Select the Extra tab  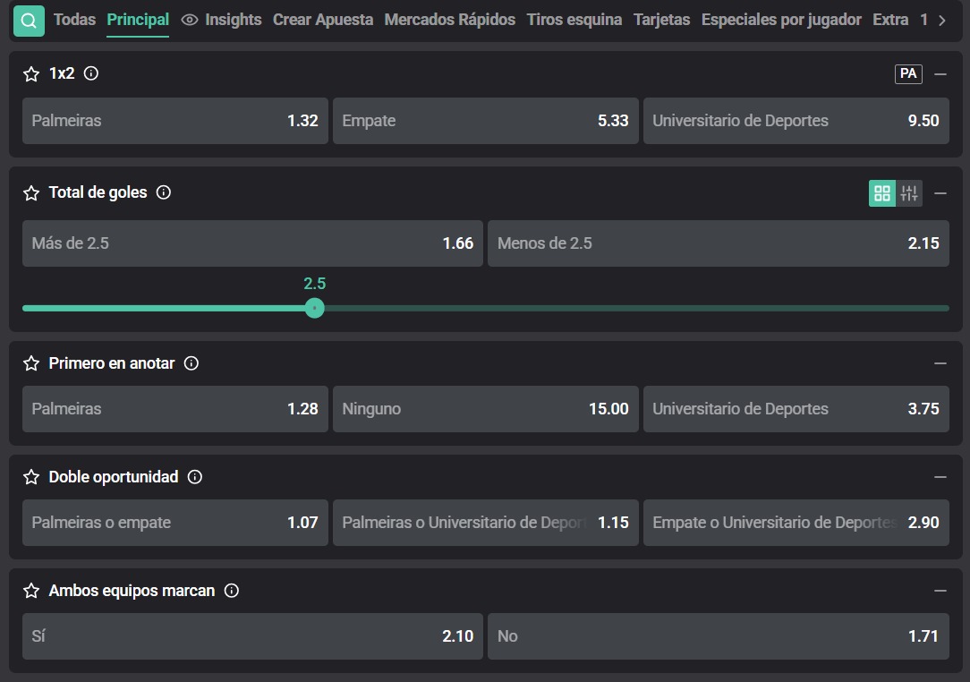tap(890, 20)
